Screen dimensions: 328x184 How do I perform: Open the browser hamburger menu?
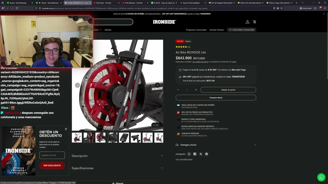(x=325, y=8)
